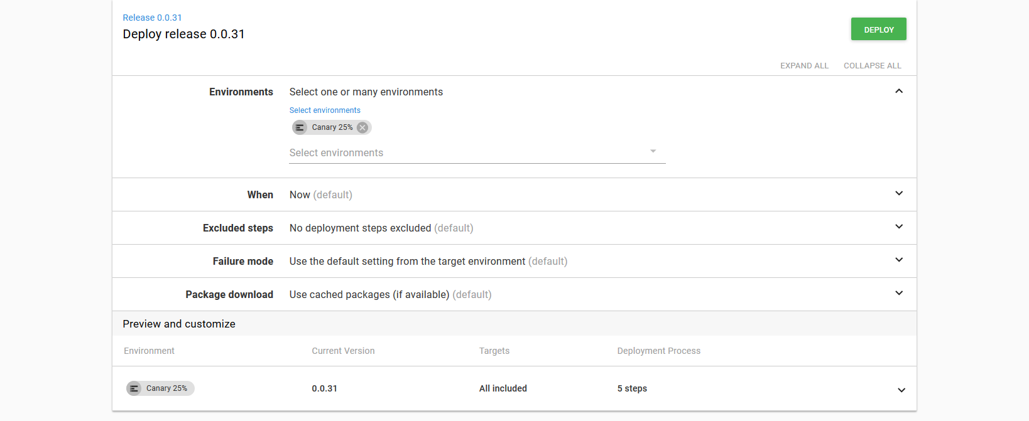This screenshot has width=1029, height=421.
Task: Click the 'All included' targets entry
Action: point(503,388)
